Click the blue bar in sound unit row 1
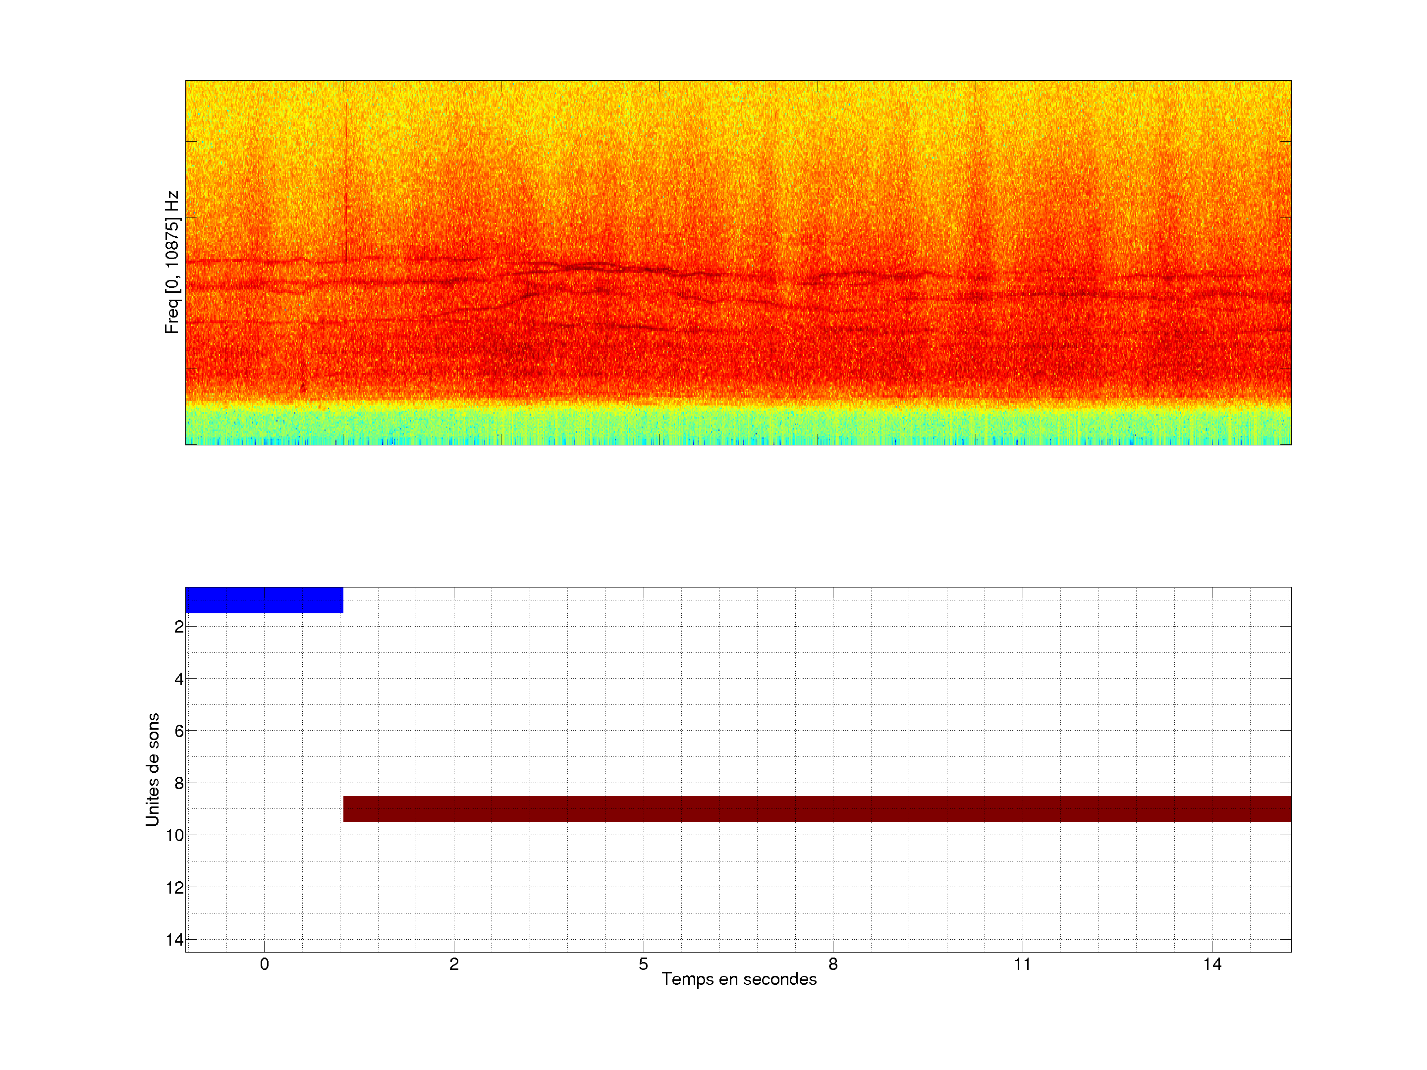Viewport: 1427px width, 1070px height. (x=264, y=600)
